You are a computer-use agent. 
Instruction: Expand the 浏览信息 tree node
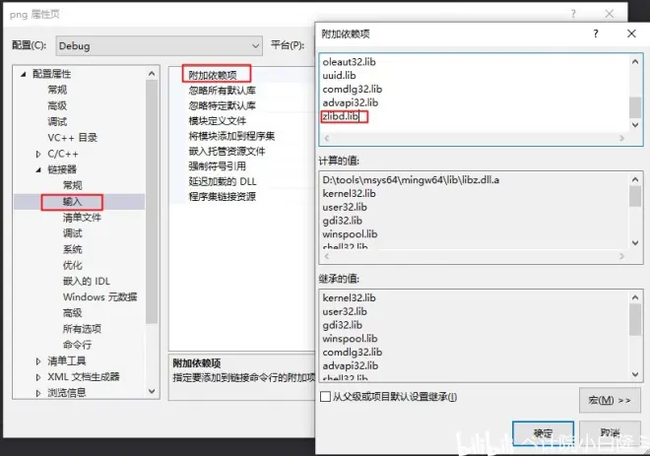38,393
